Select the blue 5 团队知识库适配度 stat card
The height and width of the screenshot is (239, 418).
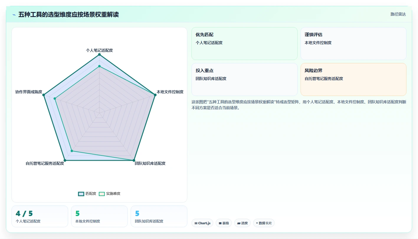click(159, 216)
